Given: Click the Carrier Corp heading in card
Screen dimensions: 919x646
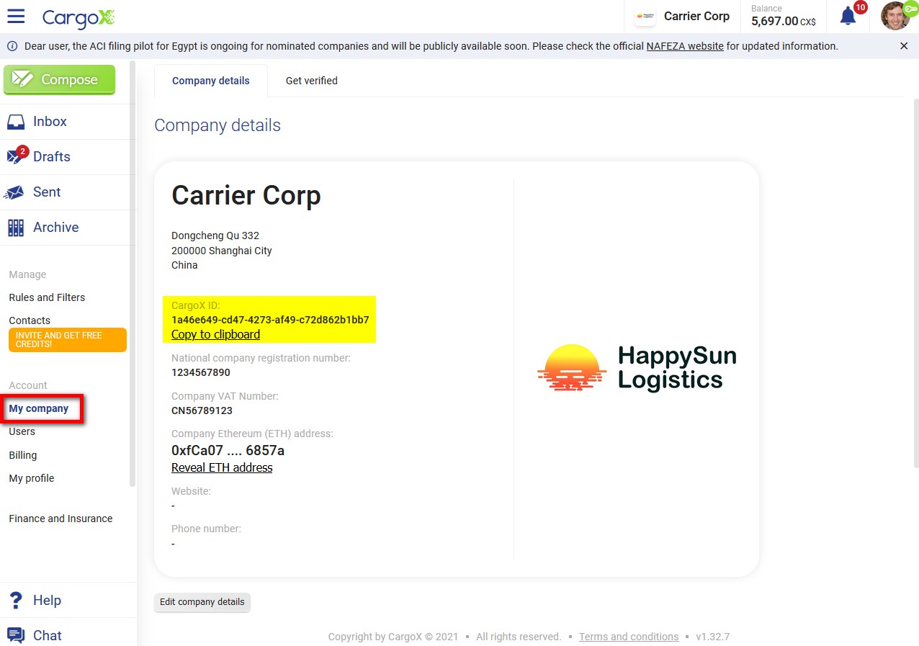Looking at the screenshot, I should [x=246, y=196].
